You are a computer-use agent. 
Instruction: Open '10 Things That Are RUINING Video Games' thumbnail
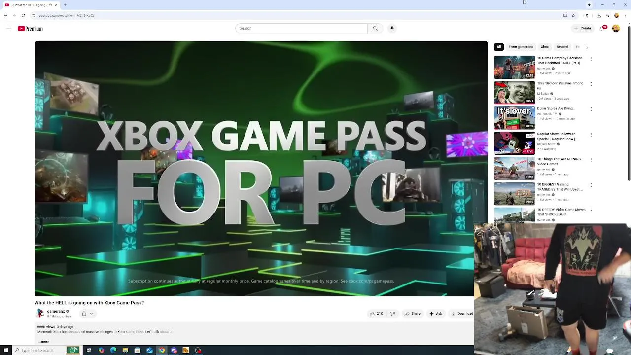click(x=514, y=168)
